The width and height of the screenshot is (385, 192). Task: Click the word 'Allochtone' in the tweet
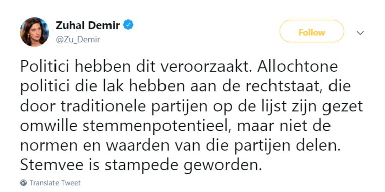pos(298,66)
